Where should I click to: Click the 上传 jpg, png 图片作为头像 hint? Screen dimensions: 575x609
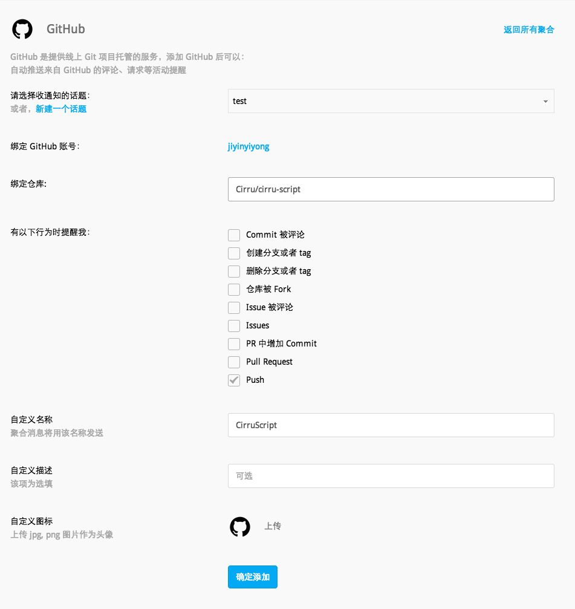tap(62, 535)
